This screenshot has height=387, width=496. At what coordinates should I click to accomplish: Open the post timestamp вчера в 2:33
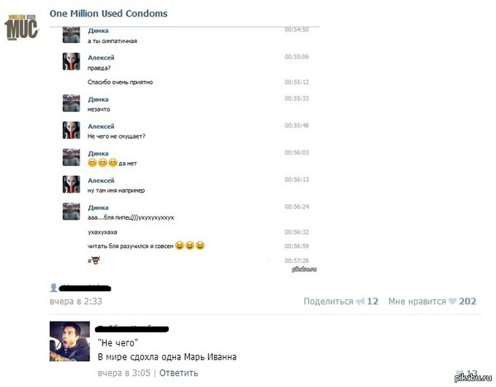tap(76, 301)
